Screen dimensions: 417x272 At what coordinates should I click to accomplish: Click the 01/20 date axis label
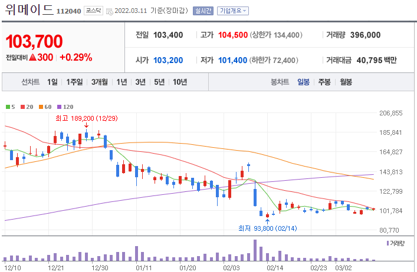[188, 268]
